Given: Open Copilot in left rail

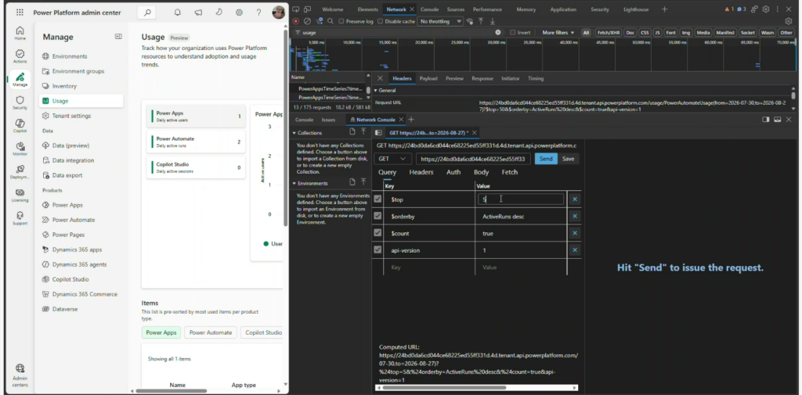Looking at the screenshot, I should tap(20, 126).
